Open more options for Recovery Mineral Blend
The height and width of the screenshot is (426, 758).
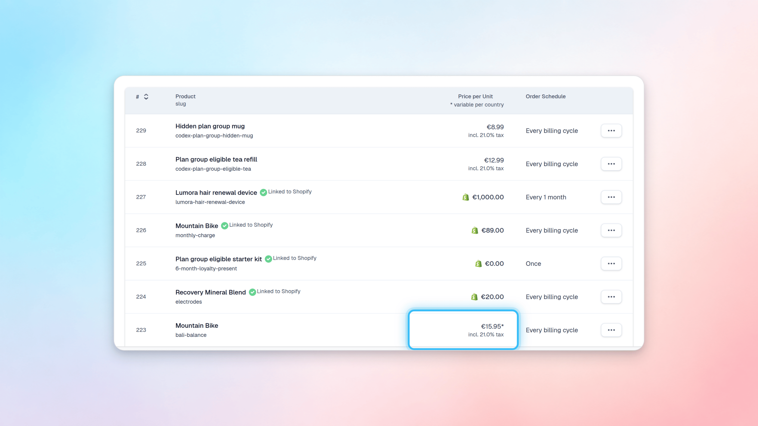(611, 297)
